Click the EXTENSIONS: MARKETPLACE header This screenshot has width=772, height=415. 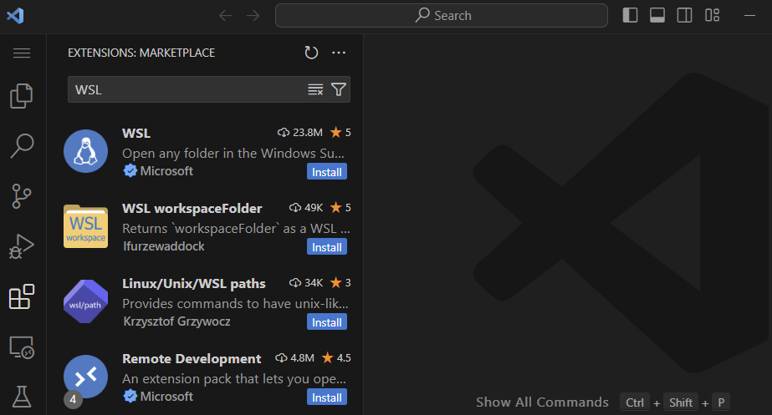point(141,53)
